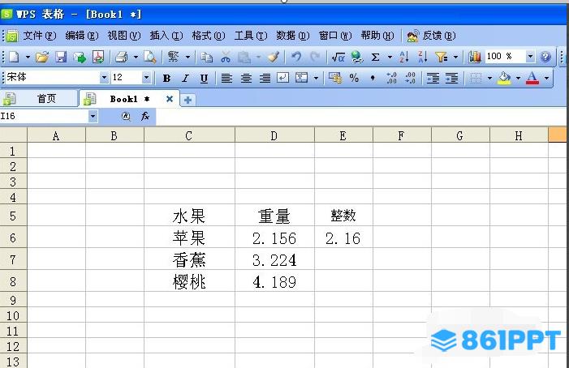Create a new blank workbook
The height and width of the screenshot is (368, 569).
point(14,57)
